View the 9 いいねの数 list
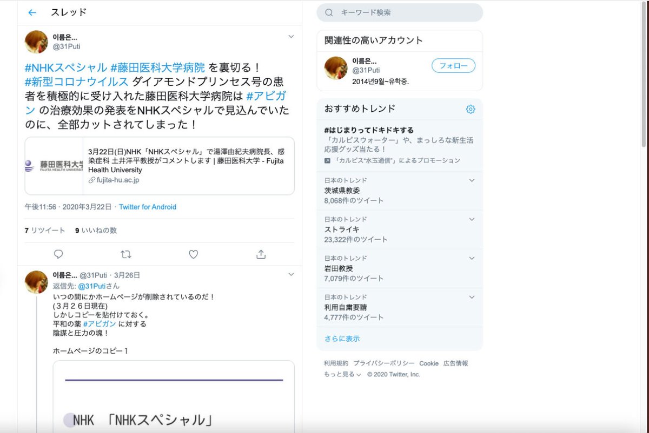 [96, 231]
